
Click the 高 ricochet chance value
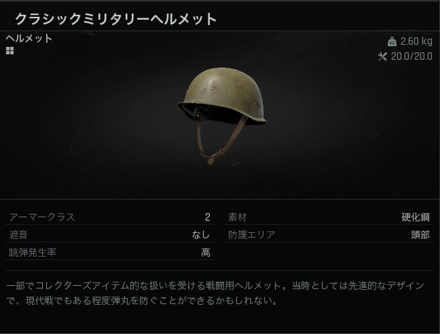click(206, 253)
